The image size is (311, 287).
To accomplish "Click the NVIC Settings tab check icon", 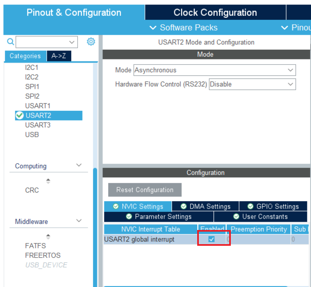I will coord(116,207).
